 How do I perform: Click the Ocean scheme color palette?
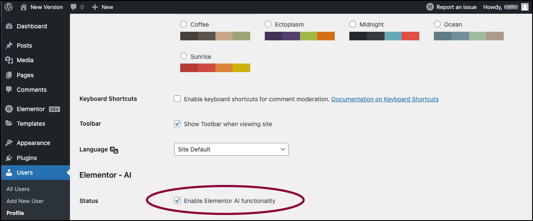tap(469, 36)
